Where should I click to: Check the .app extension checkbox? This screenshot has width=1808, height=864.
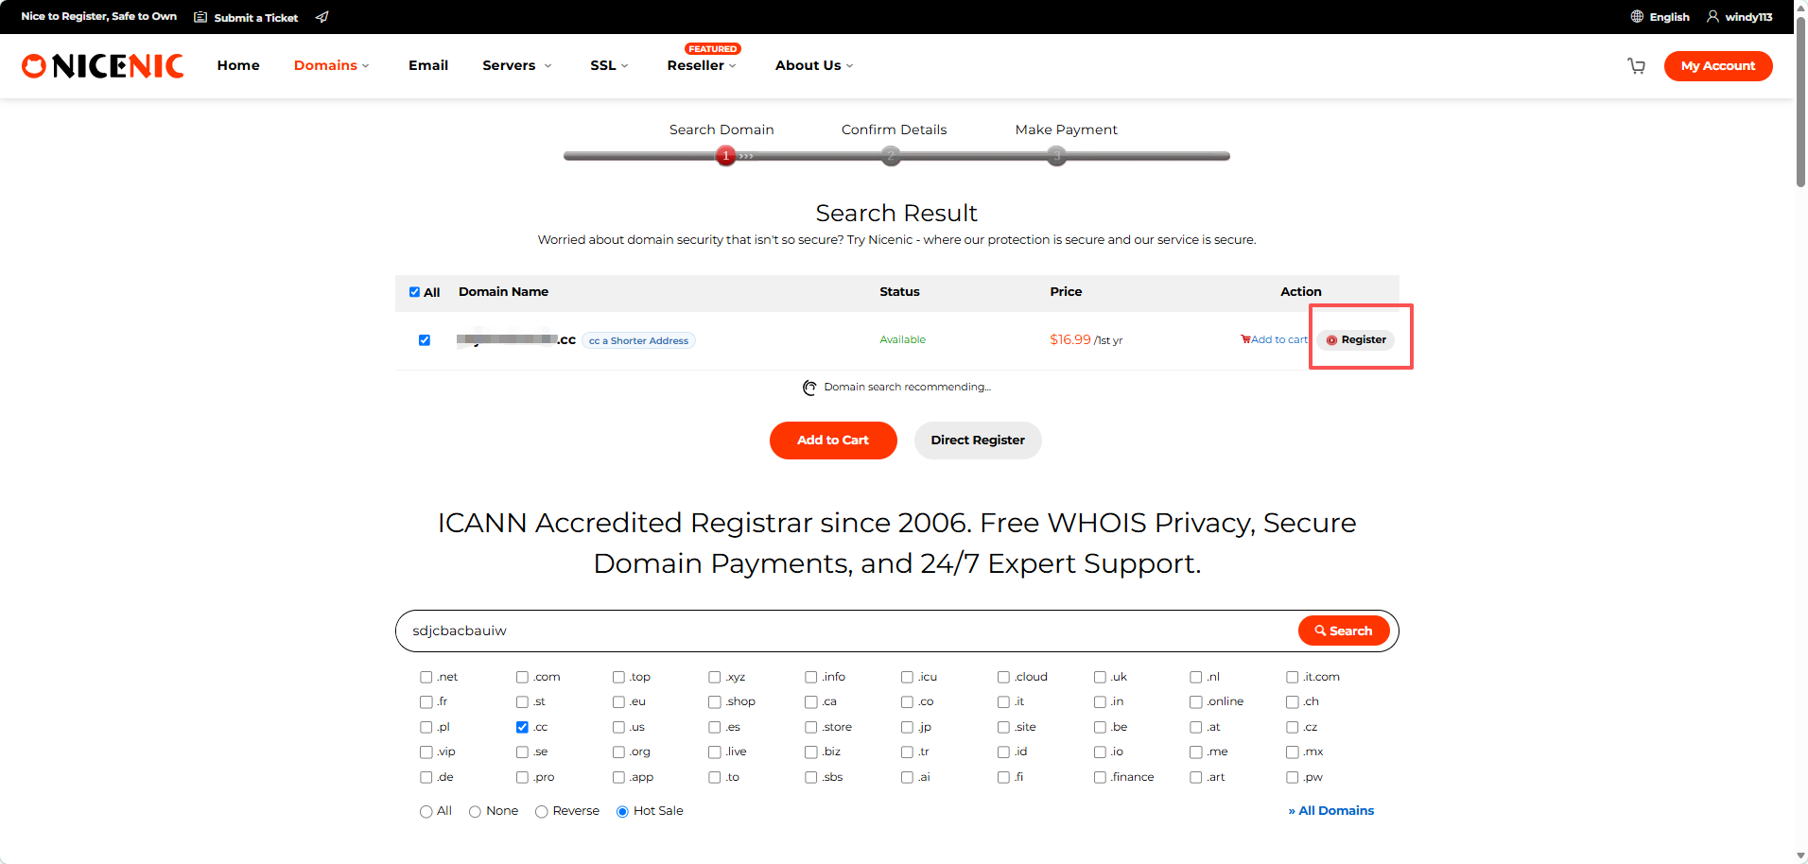[618, 777]
